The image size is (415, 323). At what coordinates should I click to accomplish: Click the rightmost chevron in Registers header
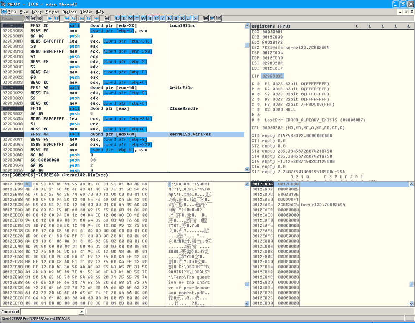pos(409,26)
